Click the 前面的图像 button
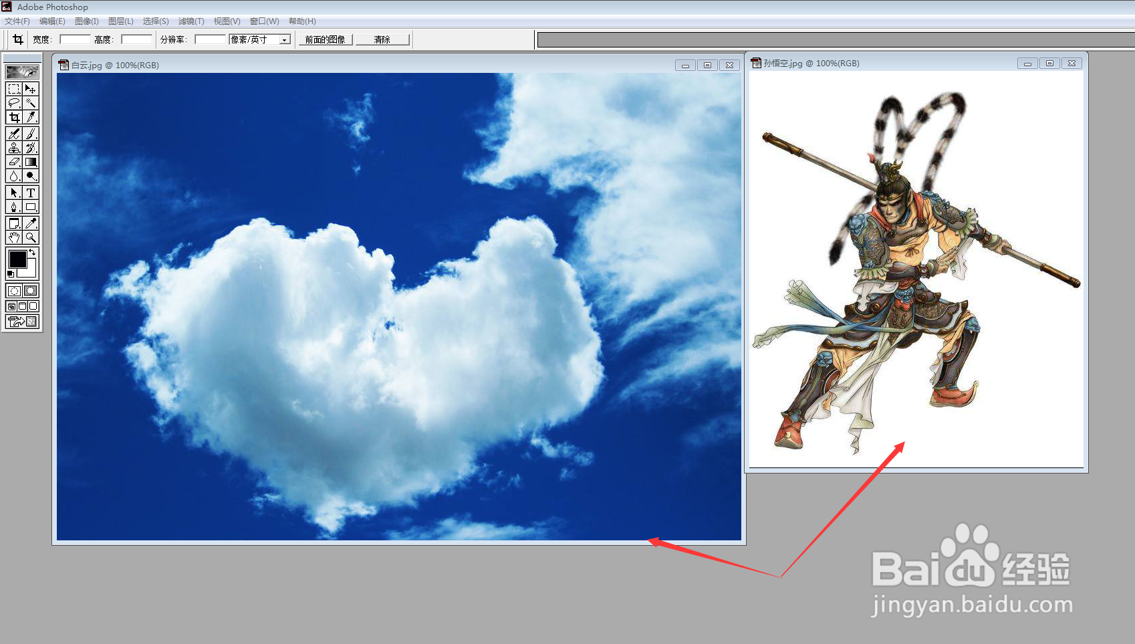This screenshot has width=1135, height=644. pyautogui.click(x=326, y=39)
